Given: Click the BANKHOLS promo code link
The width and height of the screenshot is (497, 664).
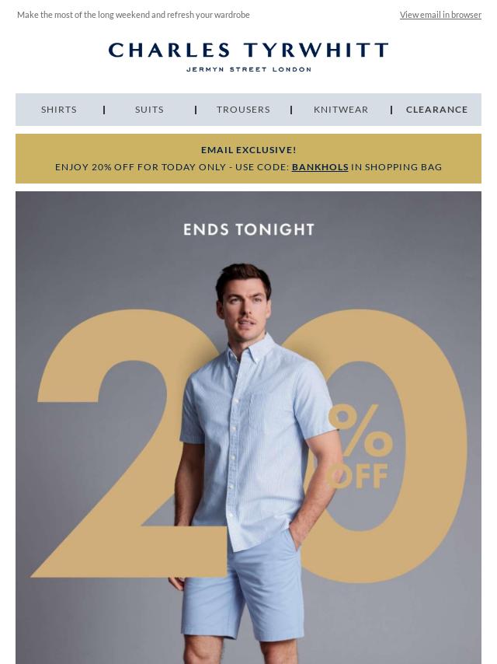Looking at the screenshot, I should tap(320, 167).
